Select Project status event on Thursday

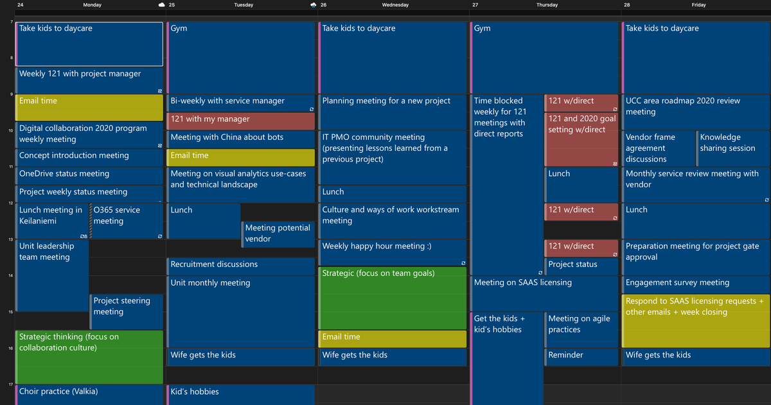click(x=581, y=266)
